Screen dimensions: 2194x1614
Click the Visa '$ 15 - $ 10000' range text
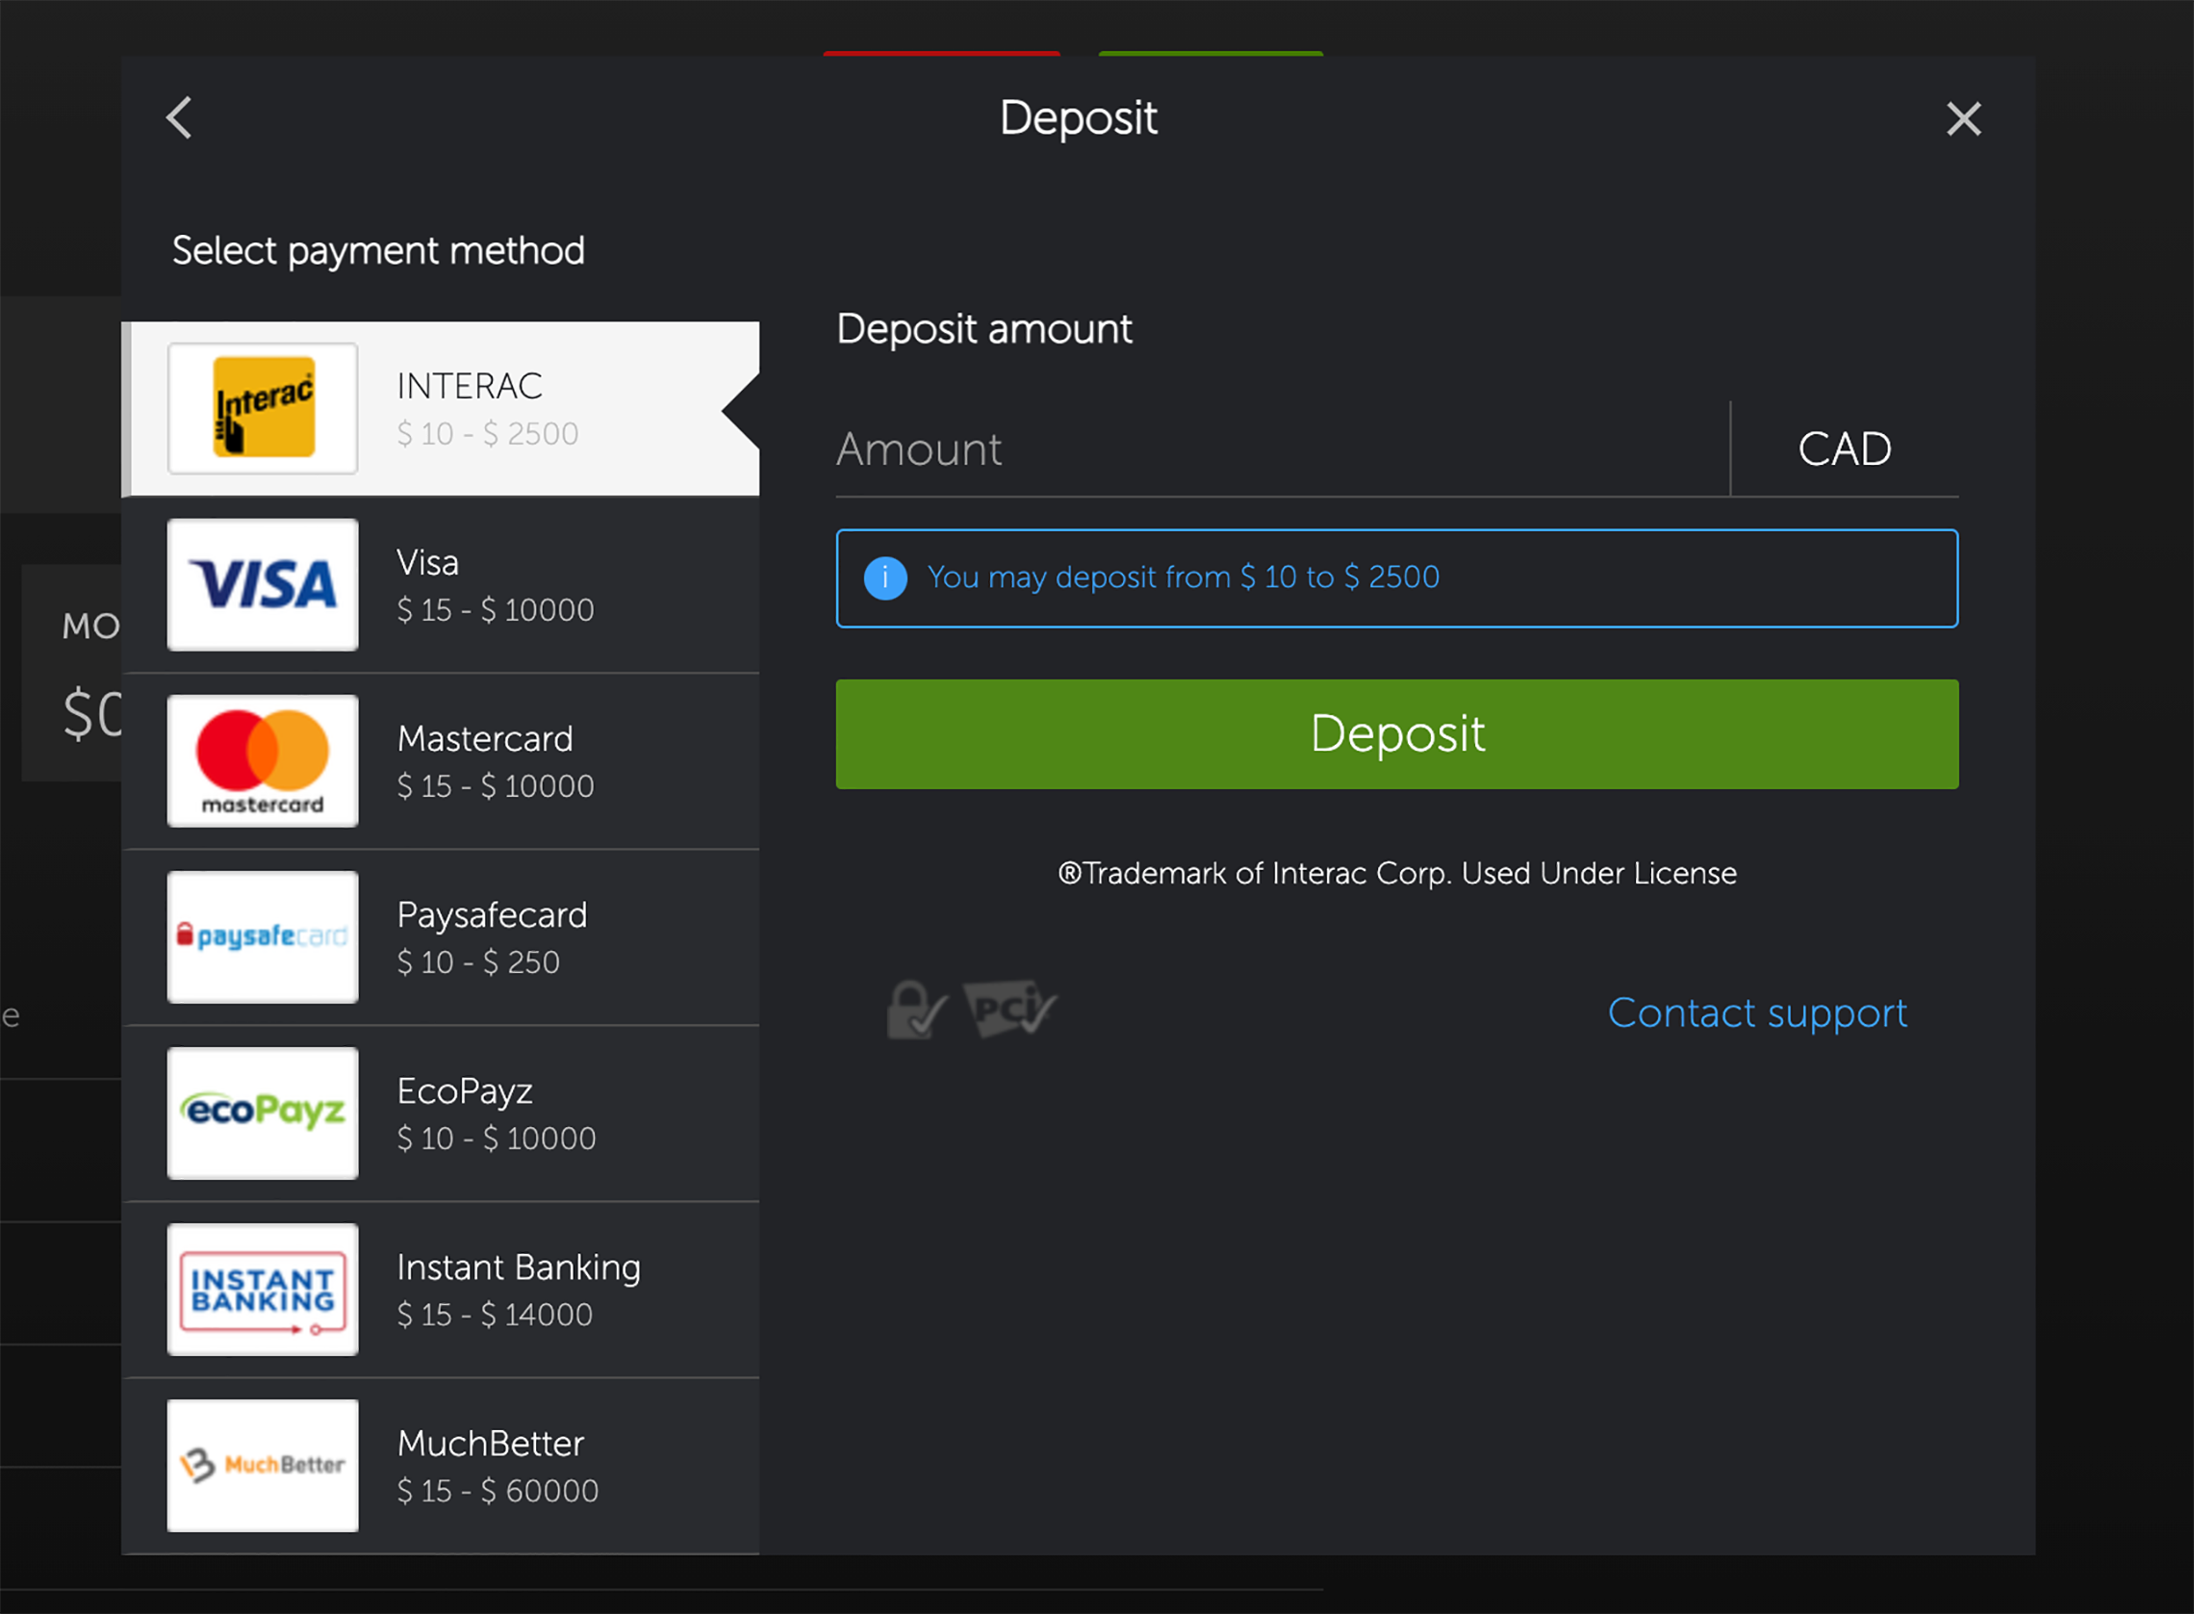(x=496, y=609)
